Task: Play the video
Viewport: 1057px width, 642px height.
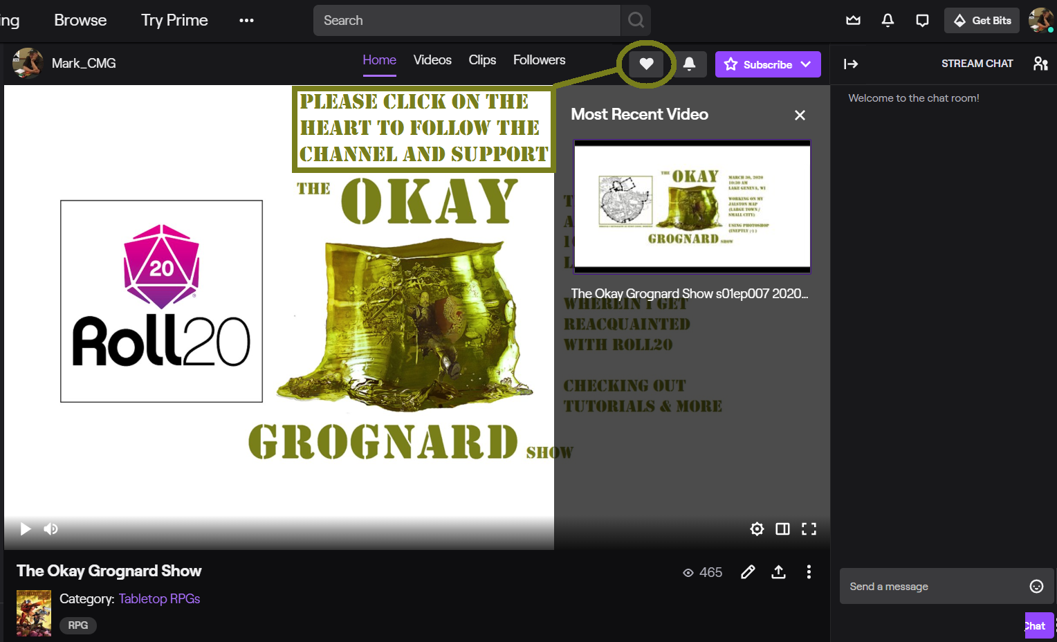Action: tap(26, 529)
